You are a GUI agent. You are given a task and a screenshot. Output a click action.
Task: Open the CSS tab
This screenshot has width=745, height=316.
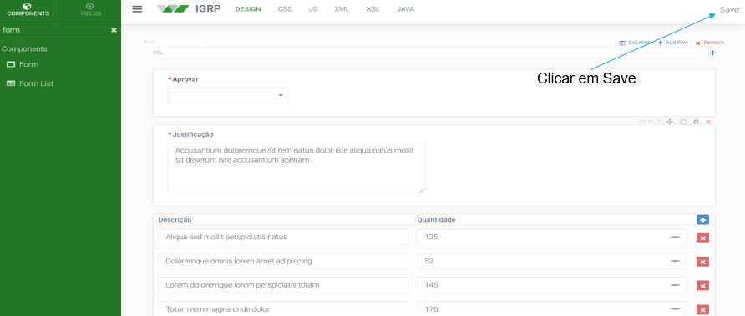[285, 9]
